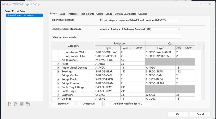
Task: Click projection layer S-BRDG-FRAM cell
Action: point(108,83)
